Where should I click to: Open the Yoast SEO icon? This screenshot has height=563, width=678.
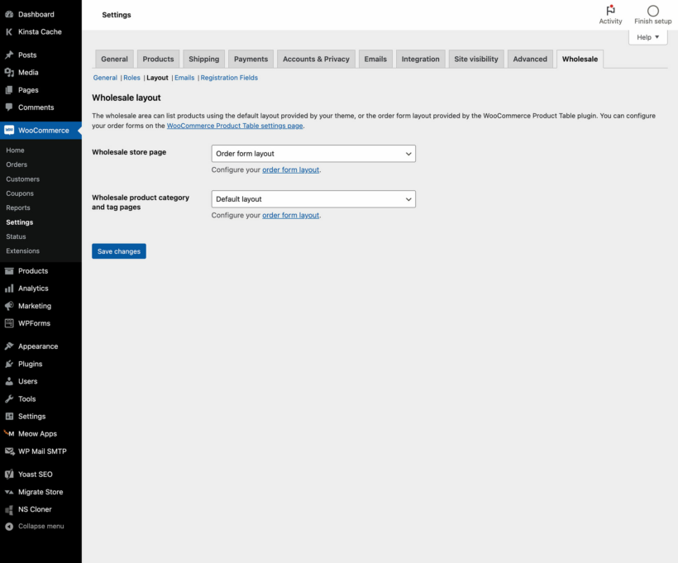[9, 474]
